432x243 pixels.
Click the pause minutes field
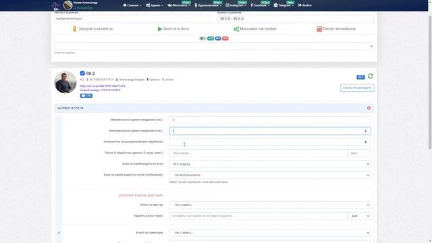359,153
